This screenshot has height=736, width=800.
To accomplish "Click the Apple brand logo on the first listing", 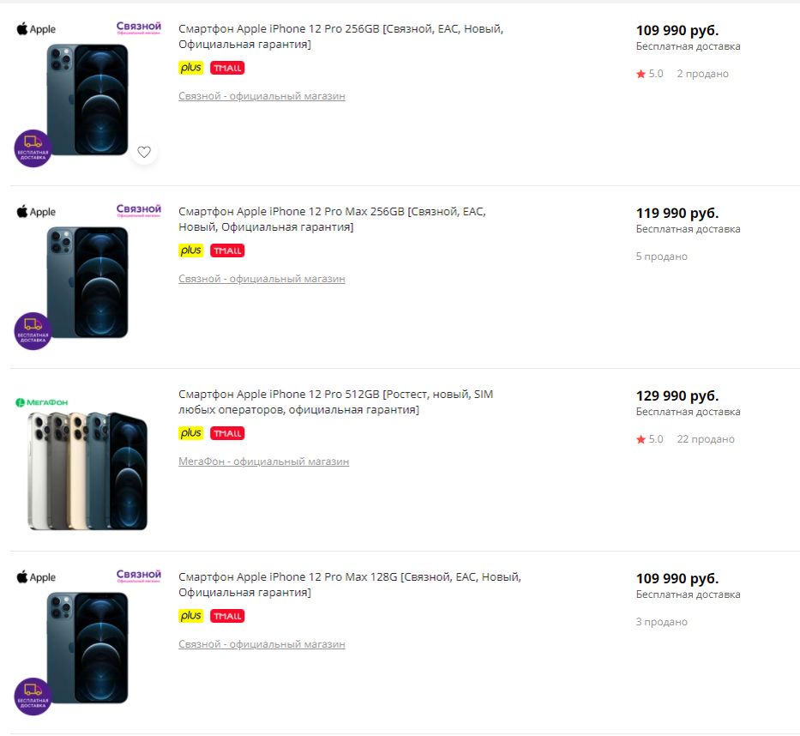I will 31,27.
